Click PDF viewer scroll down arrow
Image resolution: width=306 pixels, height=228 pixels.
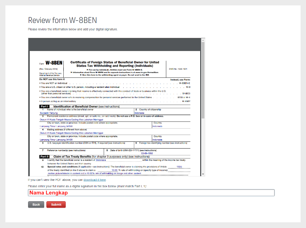(x=203, y=174)
